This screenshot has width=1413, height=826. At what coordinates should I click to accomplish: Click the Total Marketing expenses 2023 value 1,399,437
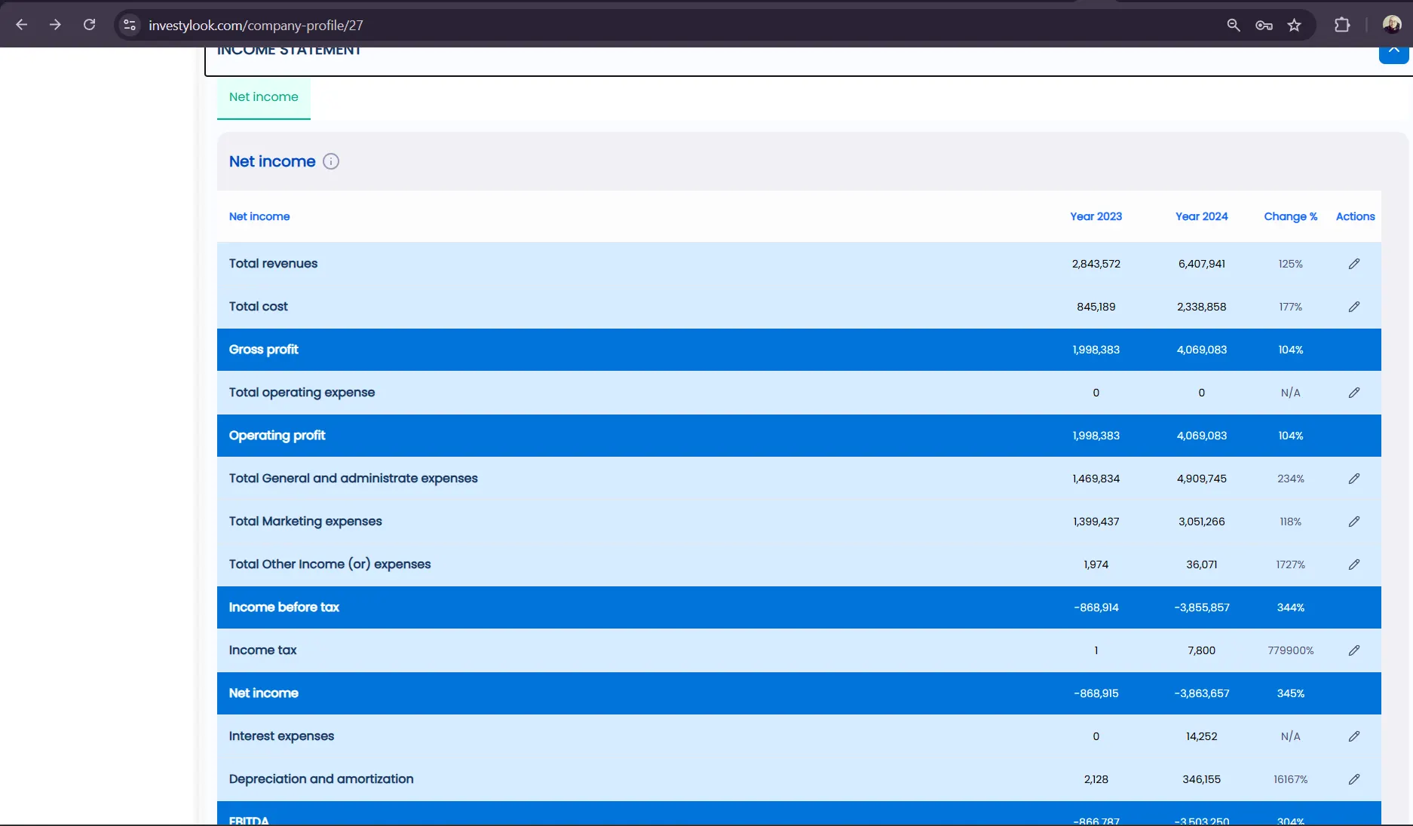pos(1096,522)
